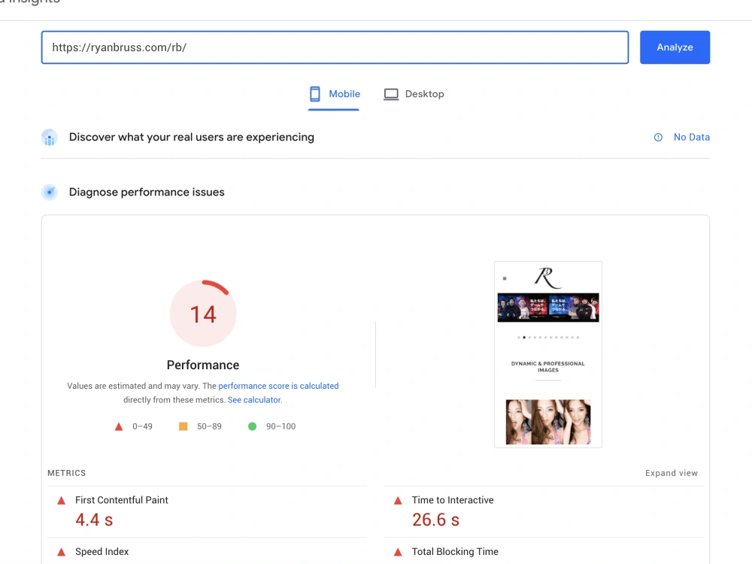Switch to the Desktop tab

(414, 94)
